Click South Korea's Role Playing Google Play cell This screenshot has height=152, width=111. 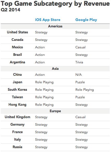pos(84,90)
